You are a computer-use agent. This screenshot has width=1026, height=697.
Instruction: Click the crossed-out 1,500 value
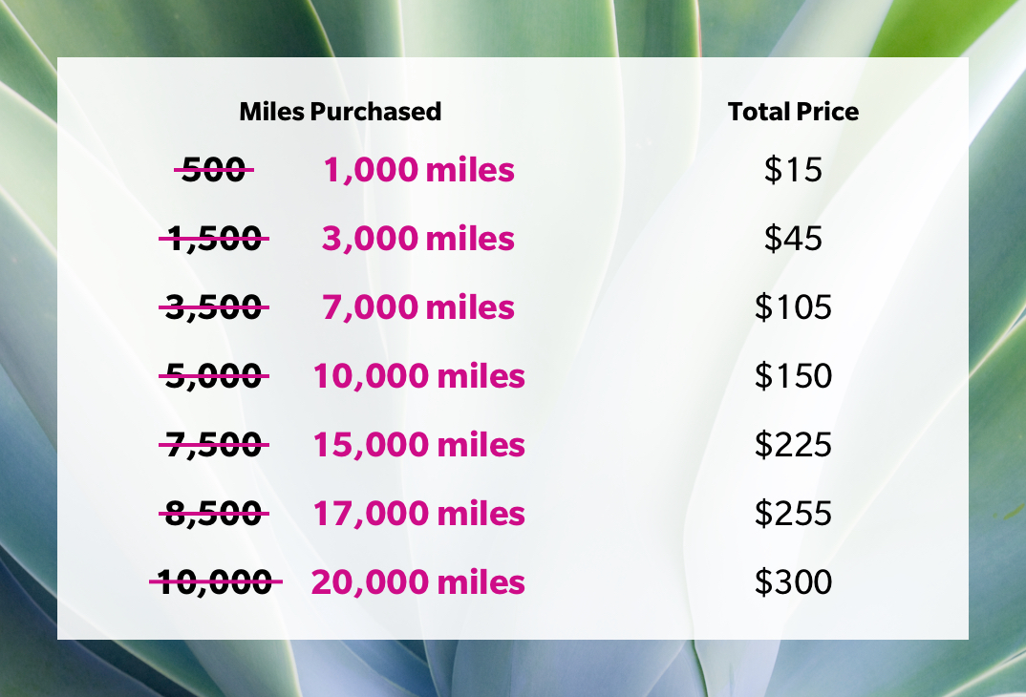(214, 239)
